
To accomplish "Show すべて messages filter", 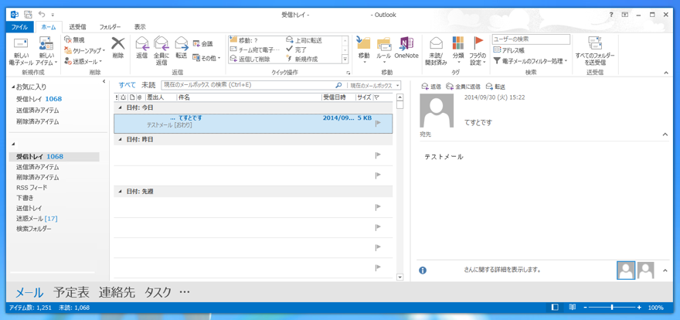I will 127,85.
